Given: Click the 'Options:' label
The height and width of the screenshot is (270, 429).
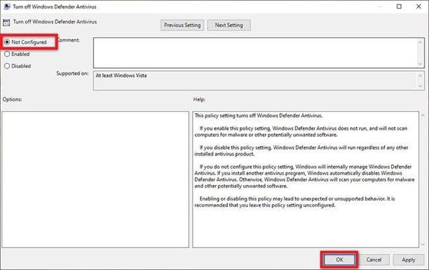Looking at the screenshot, I should pos(13,99).
